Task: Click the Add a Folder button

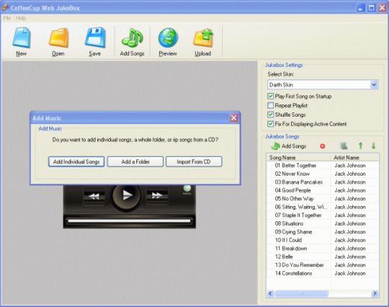Action: click(135, 162)
